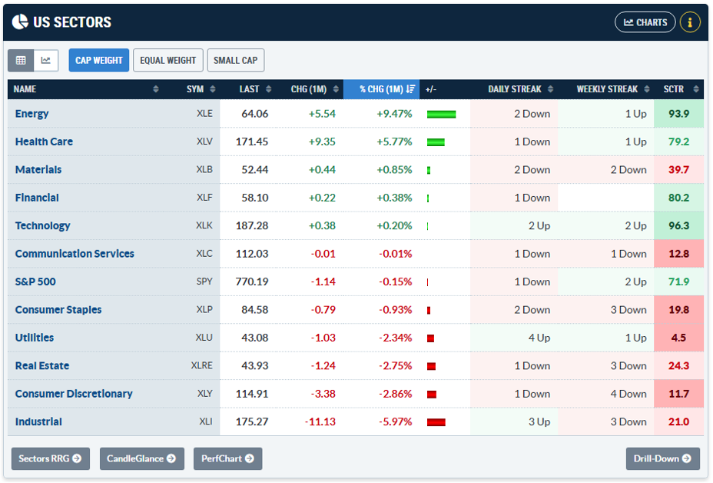Switch to chart view icon
The height and width of the screenshot is (483, 713).
coord(46,61)
